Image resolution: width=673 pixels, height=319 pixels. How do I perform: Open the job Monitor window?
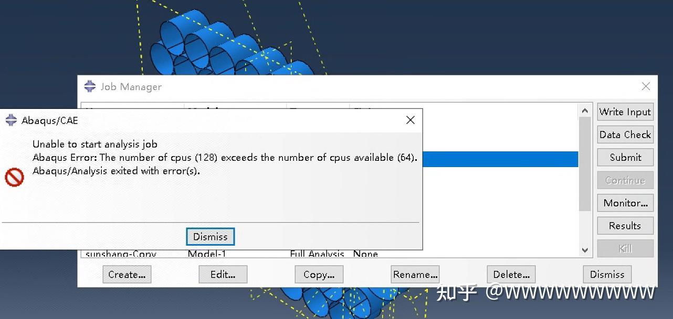625,203
